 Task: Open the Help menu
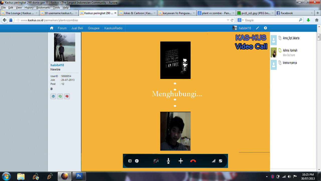65,8
